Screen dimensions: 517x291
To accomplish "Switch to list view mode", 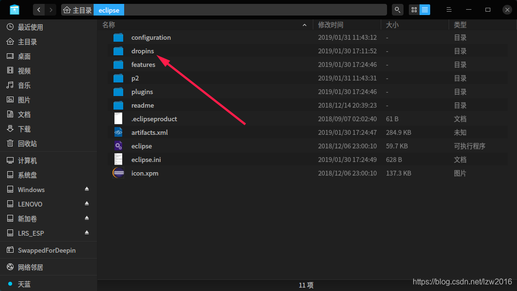I will pyautogui.click(x=425, y=10).
